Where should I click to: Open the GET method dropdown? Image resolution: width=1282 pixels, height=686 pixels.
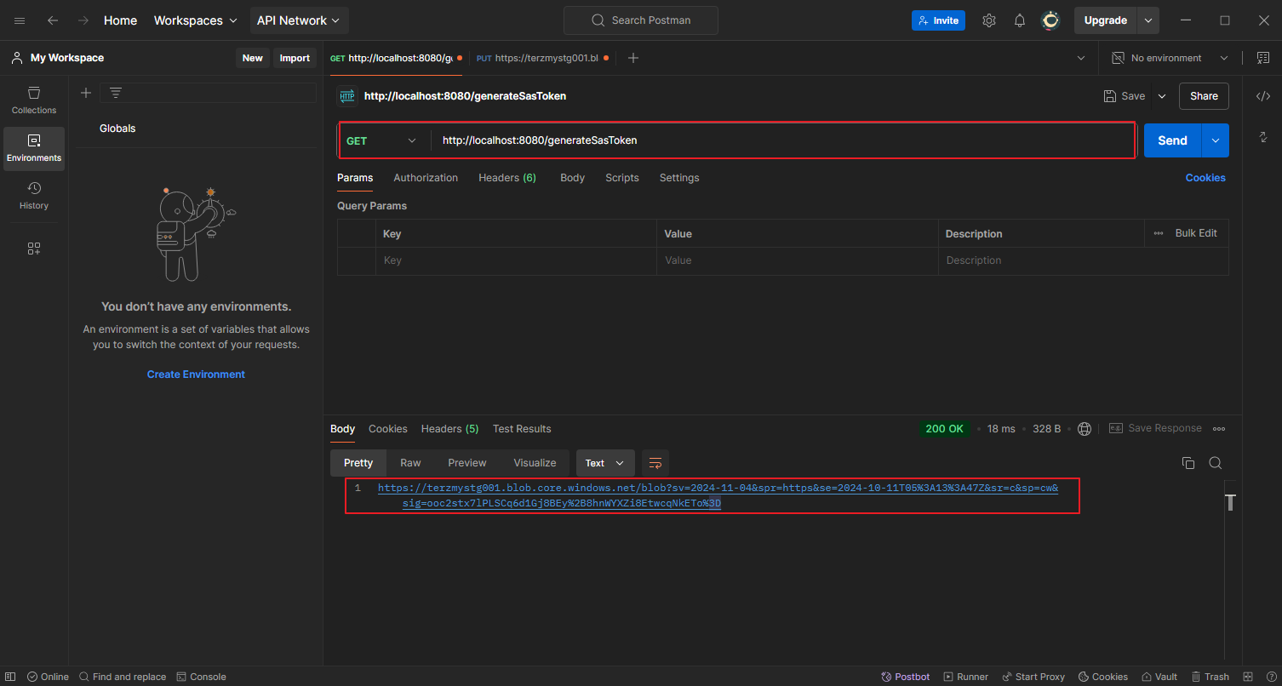382,140
